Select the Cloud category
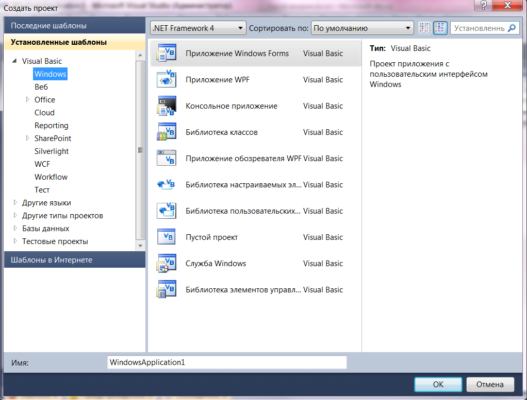This screenshot has height=400, width=527. [44, 112]
